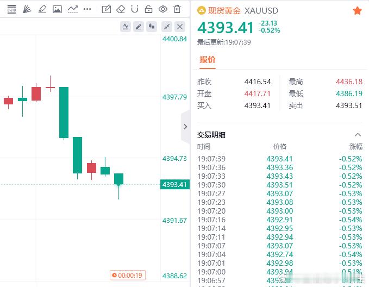This screenshot has width=369, height=287.
Task: Expand side panel using right arrow handle
Action: pos(185,127)
